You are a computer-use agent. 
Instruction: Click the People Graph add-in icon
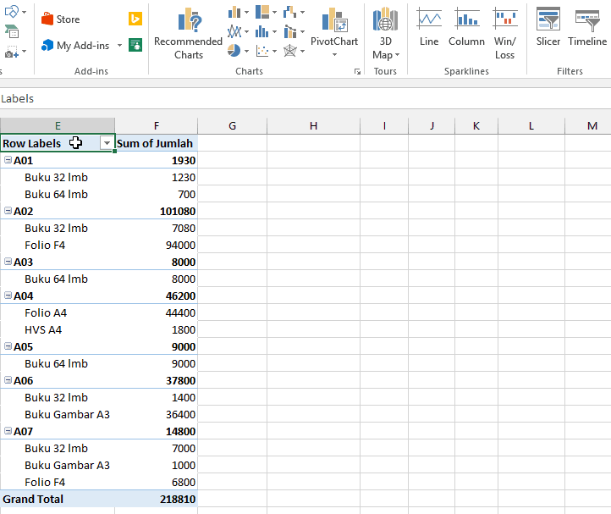coord(135,45)
